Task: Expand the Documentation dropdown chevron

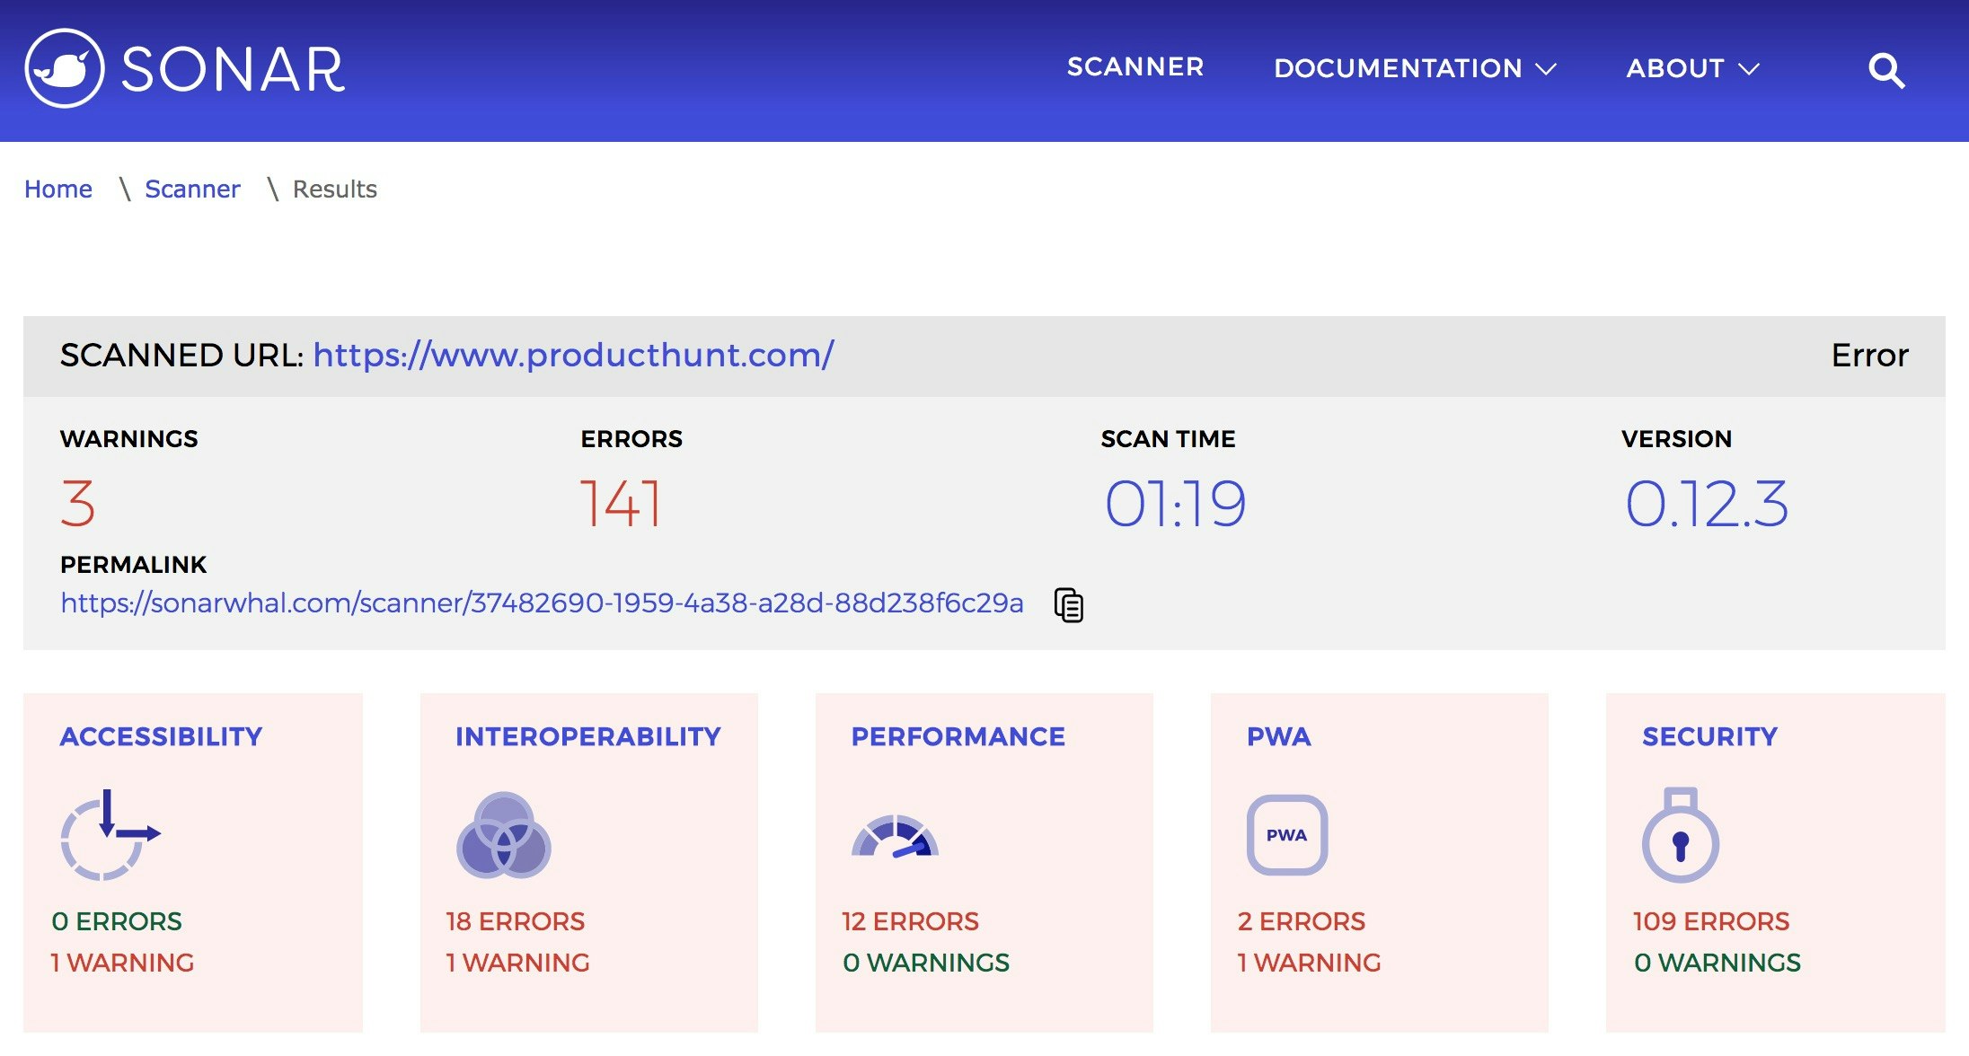Action: click(x=1546, y=69)
